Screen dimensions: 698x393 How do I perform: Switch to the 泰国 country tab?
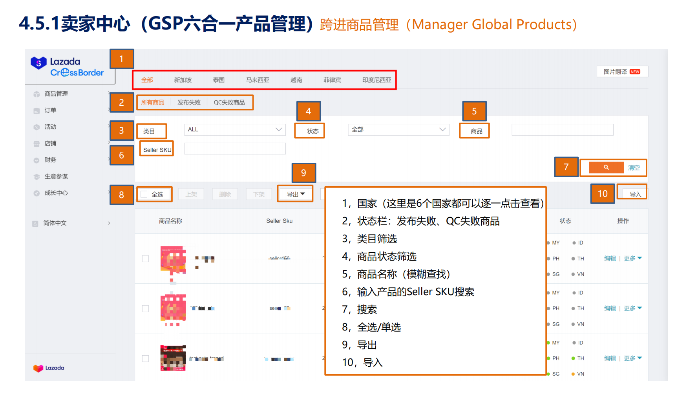tap(219, 80)
